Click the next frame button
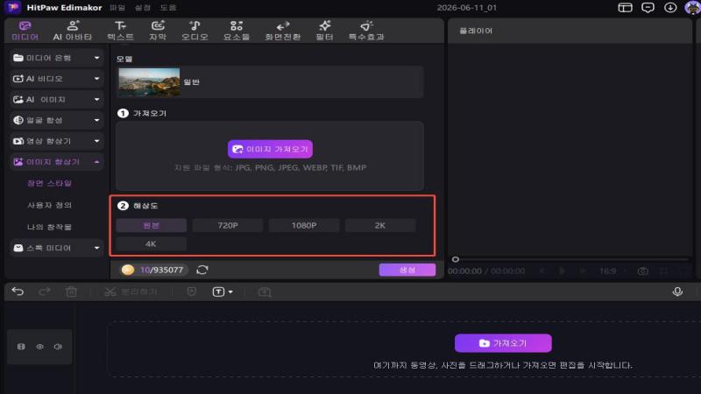This screenshot has width=701, height=394. (x=582, y=271)
